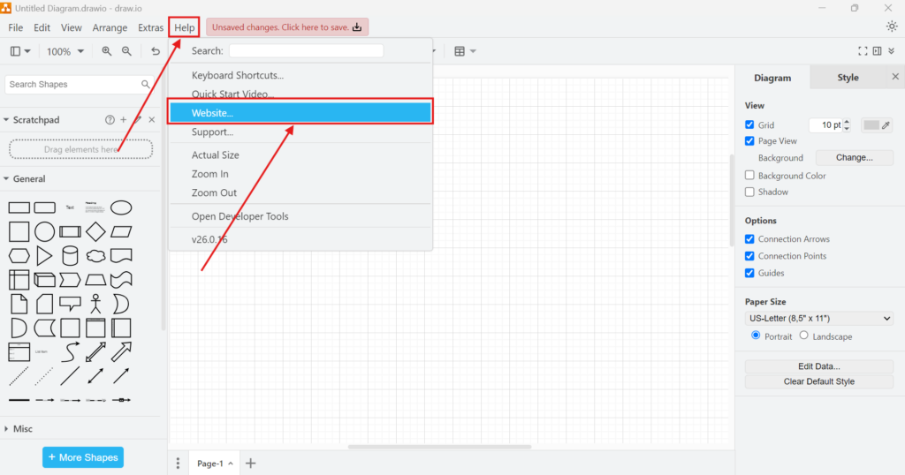Image resolution: width=905 pixels, height=475 pixels.
Task: Click the grid color swatch
Action: [871, 125]
